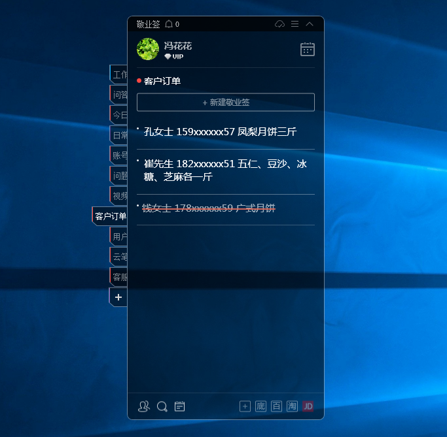Image resolution: width=447 pixels, height=437 pixels.
Task: Click the plus add-shortcut icon in the bottom bar
Action: (x=245, y=406)
